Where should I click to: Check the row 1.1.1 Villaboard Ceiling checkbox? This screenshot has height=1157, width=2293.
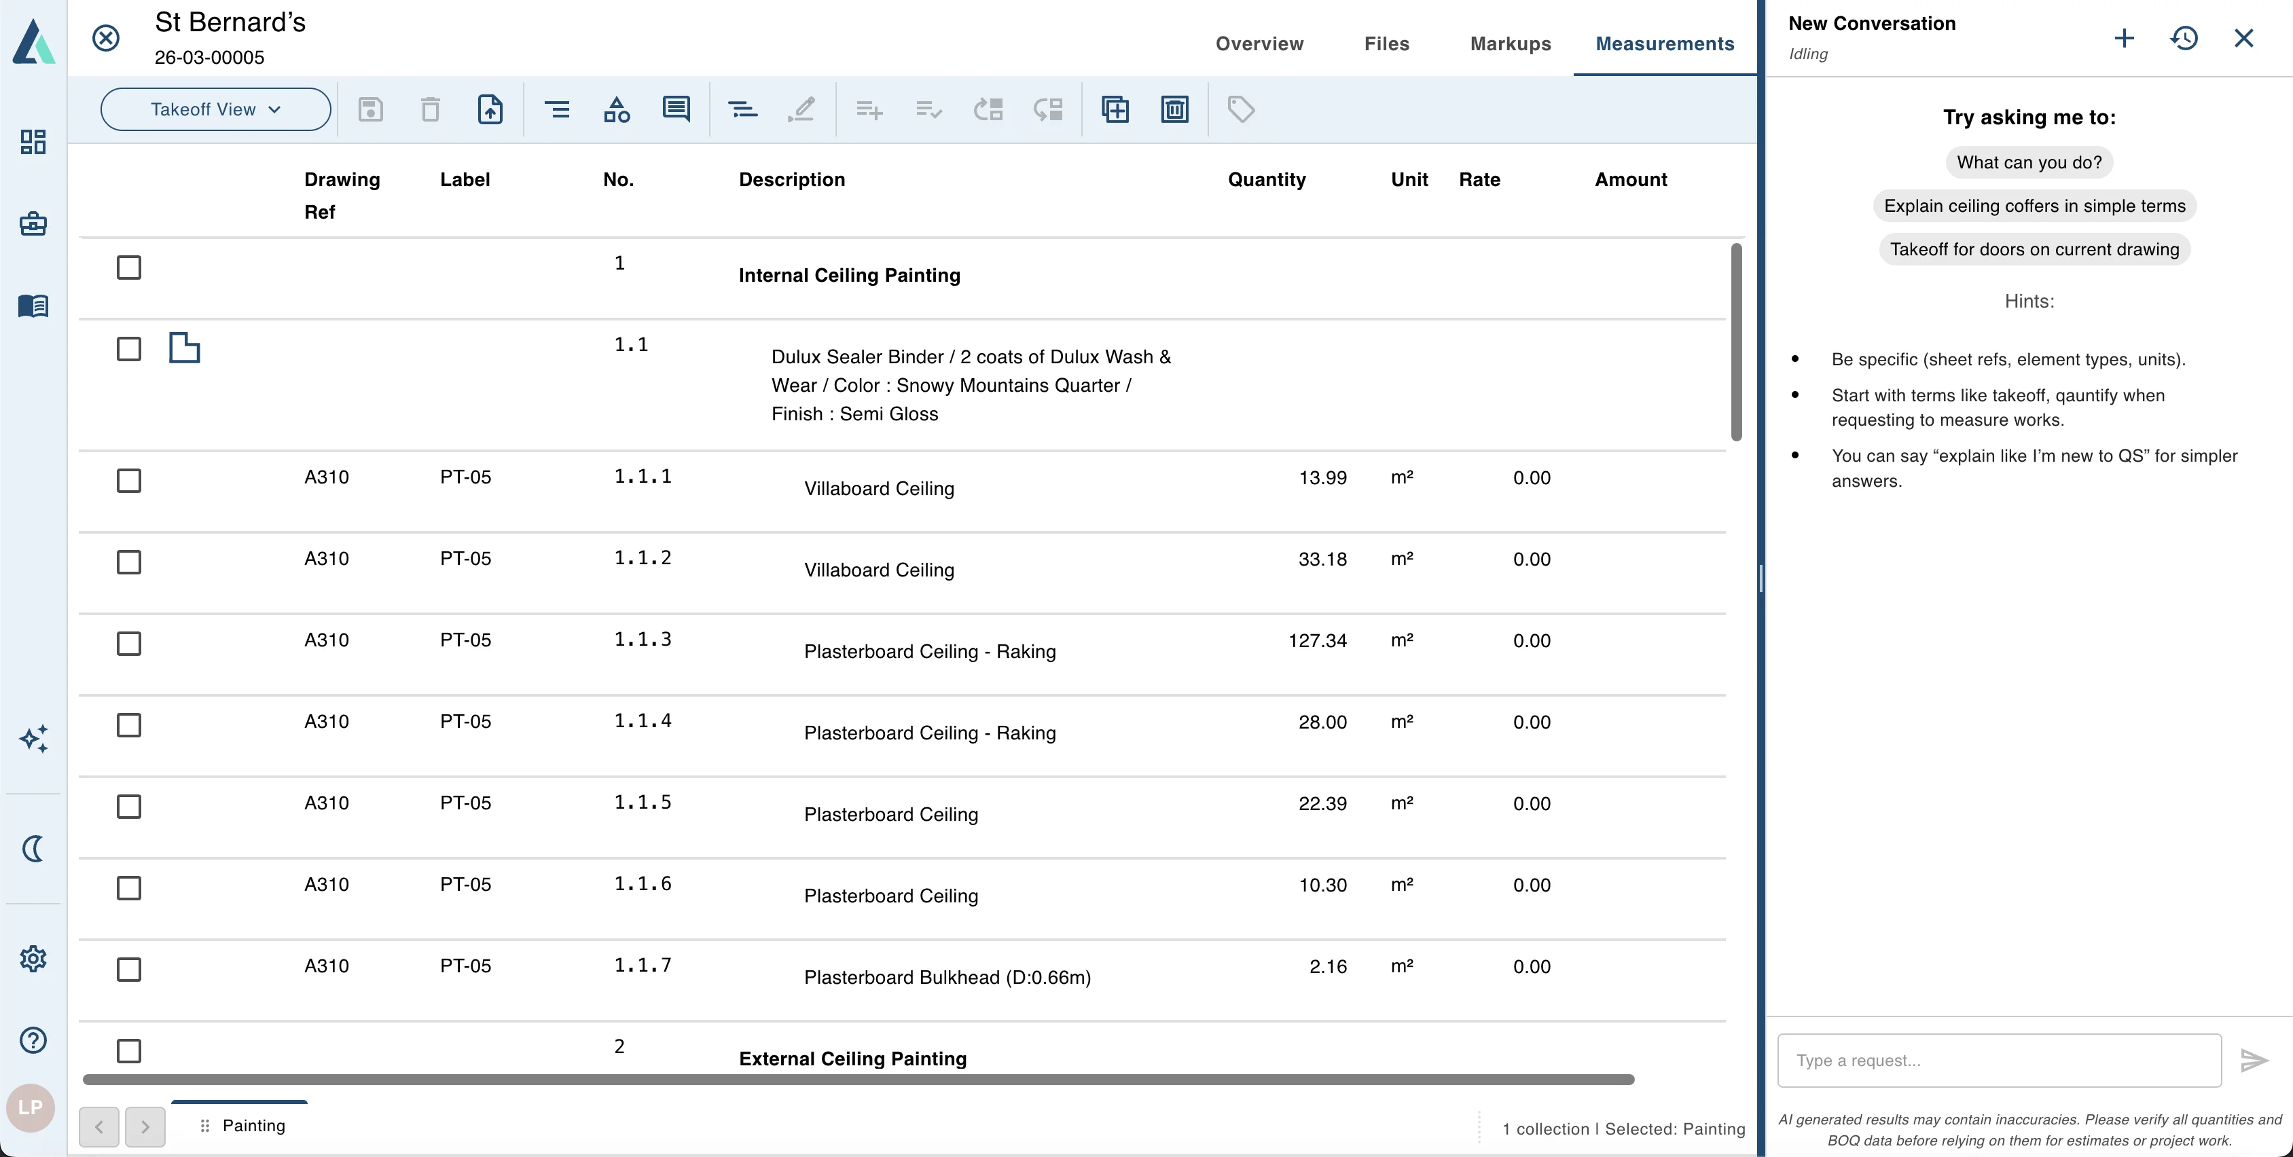[129, 481]
